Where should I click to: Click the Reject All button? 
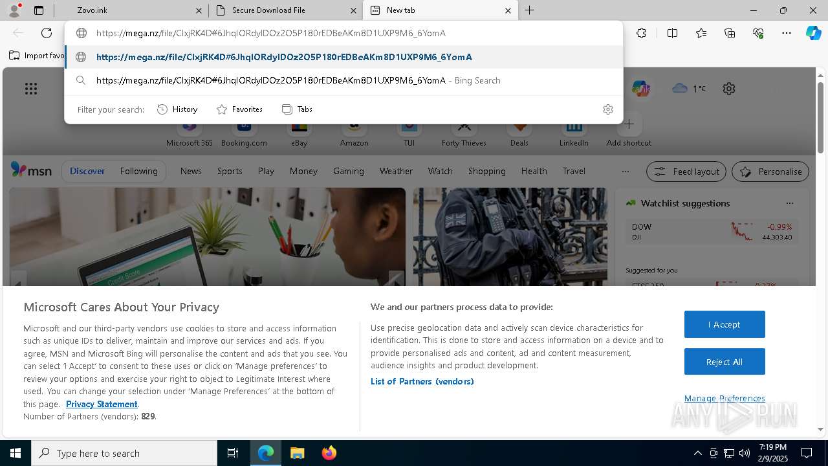pos(724,362)
